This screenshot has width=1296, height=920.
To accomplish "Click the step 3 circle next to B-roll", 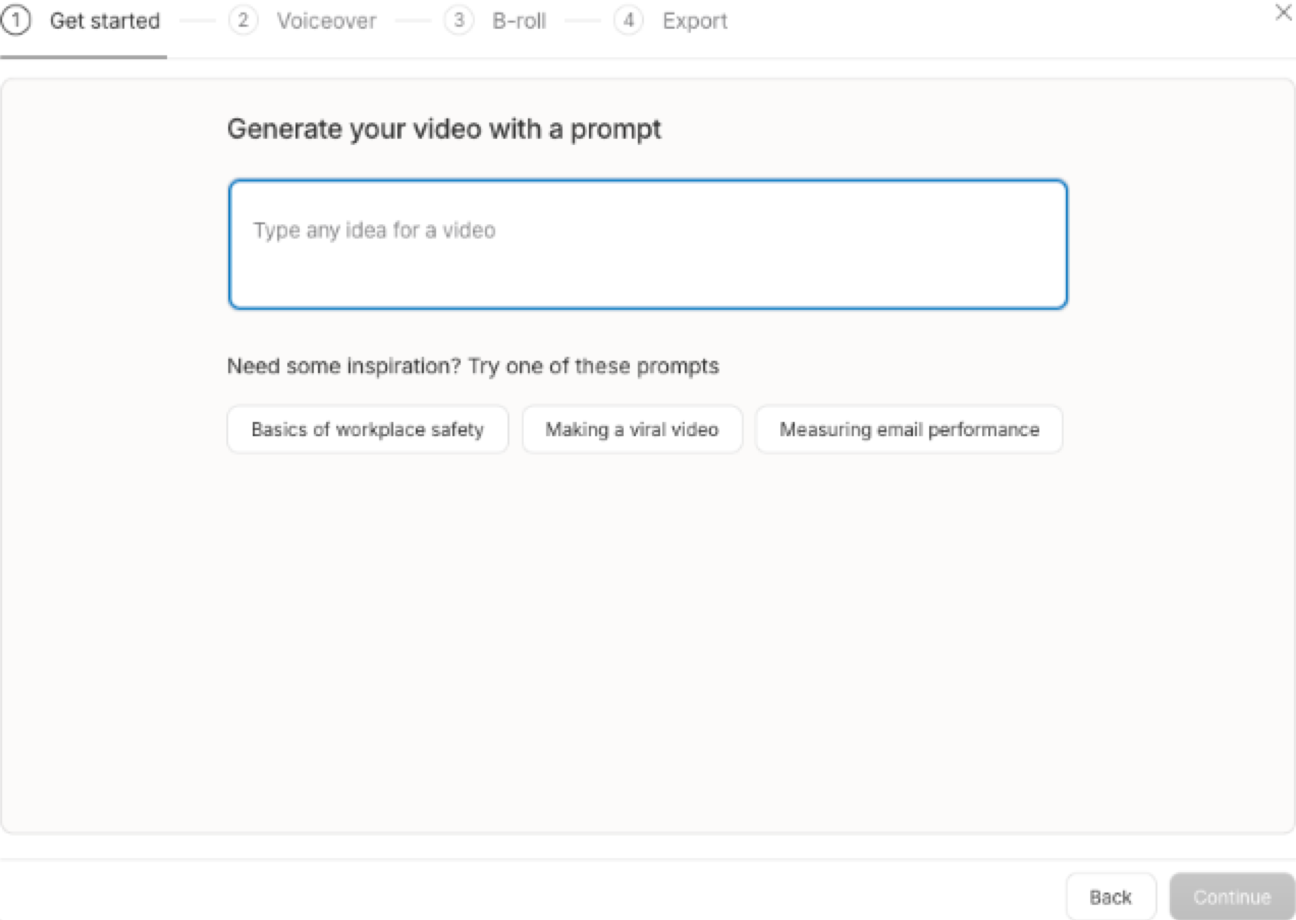I will (x=458, y=21).
